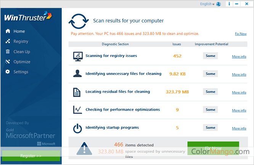Click the Registry cubes icon in sidebar

point(8,41)
